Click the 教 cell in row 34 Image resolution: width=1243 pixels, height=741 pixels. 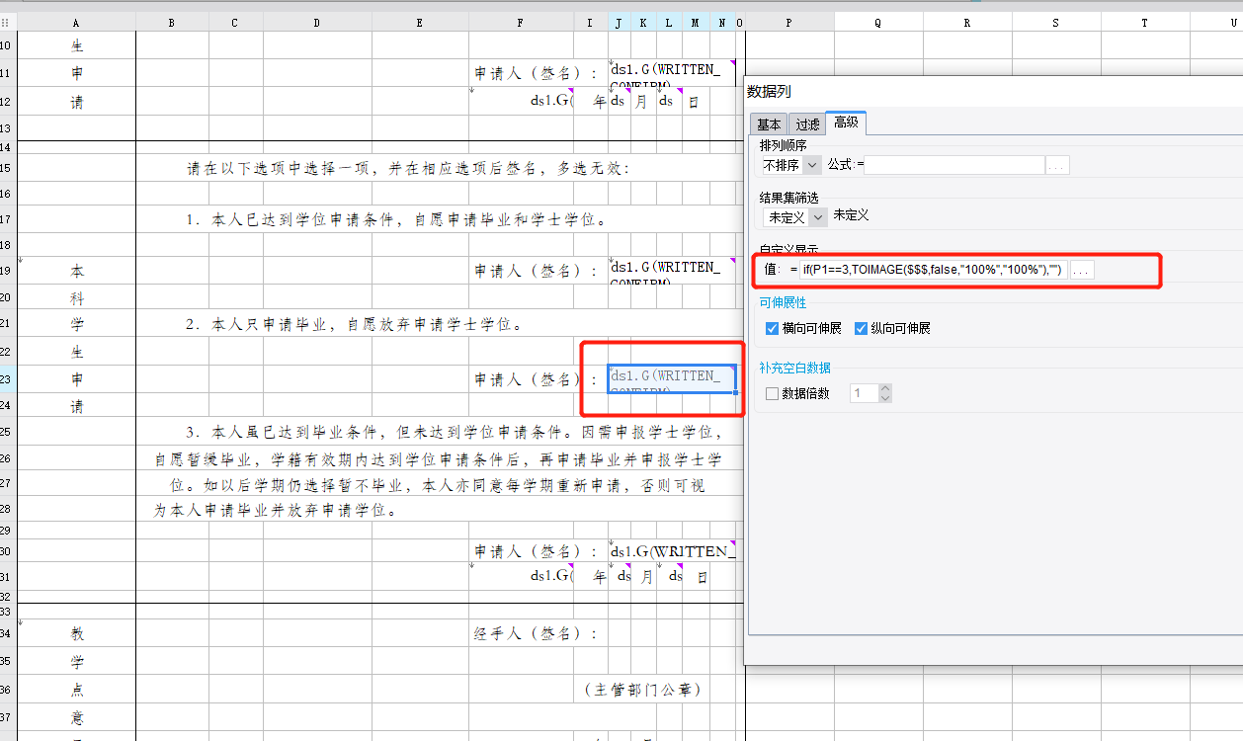pos(77,633)
